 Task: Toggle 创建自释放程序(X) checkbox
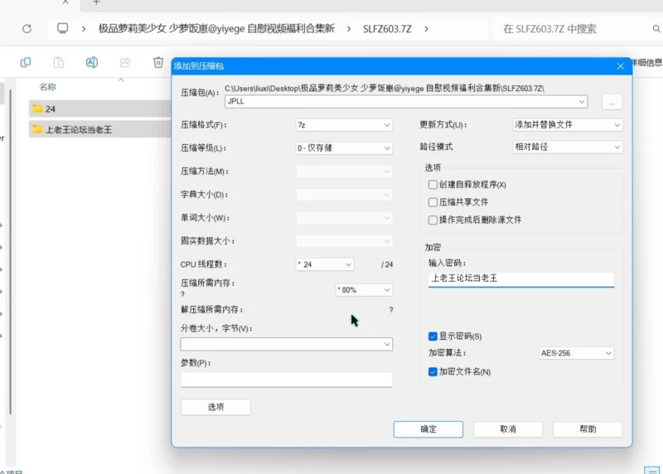tap(433, 185)
